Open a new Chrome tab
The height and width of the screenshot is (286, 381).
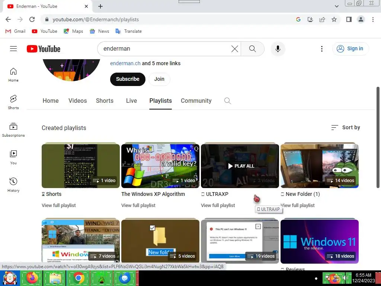(x=100, y=6)
